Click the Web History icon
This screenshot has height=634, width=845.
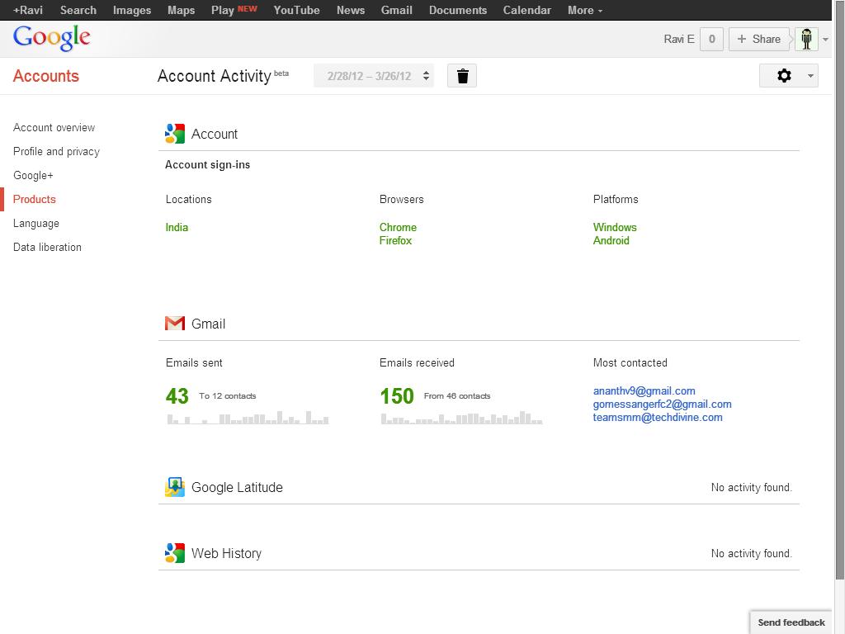click(x=174, y=553)
